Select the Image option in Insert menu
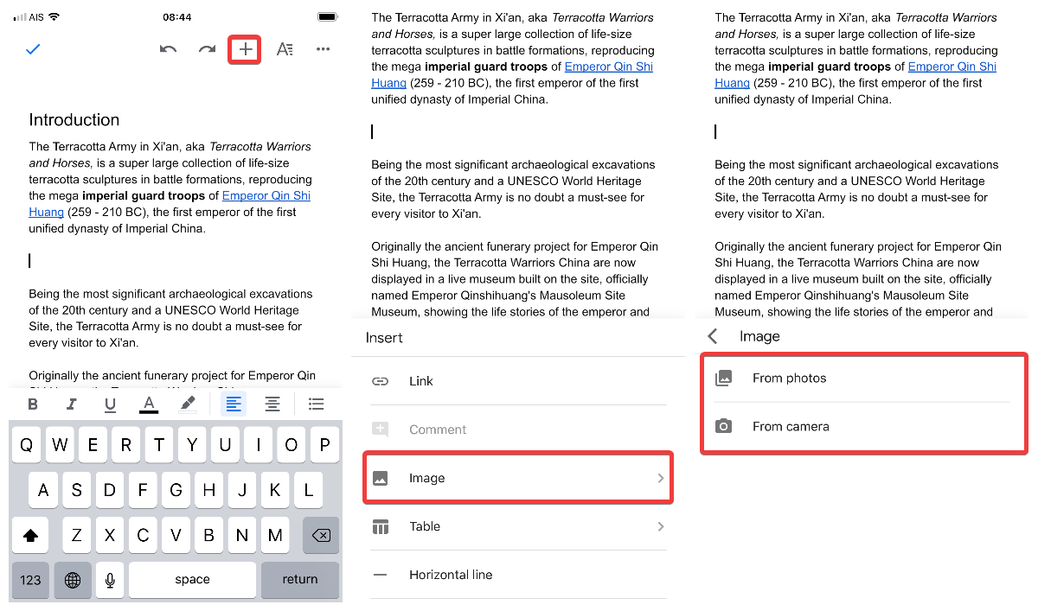This screenshot has width=1038, height=611. click(518, 478)
